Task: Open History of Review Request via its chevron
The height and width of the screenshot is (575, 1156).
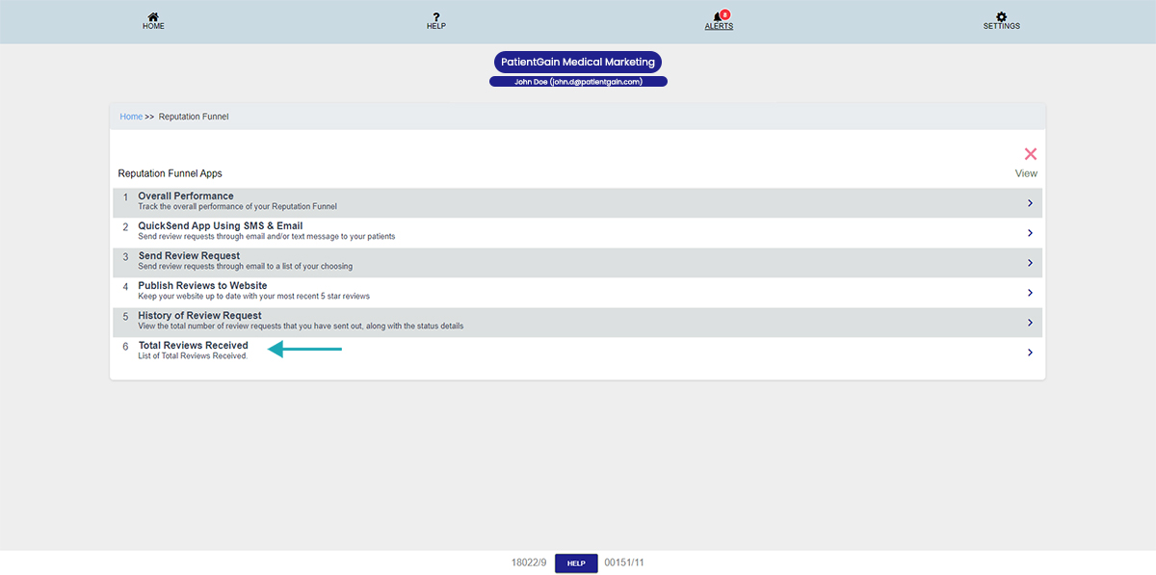Action: (x=1030, y=322)
